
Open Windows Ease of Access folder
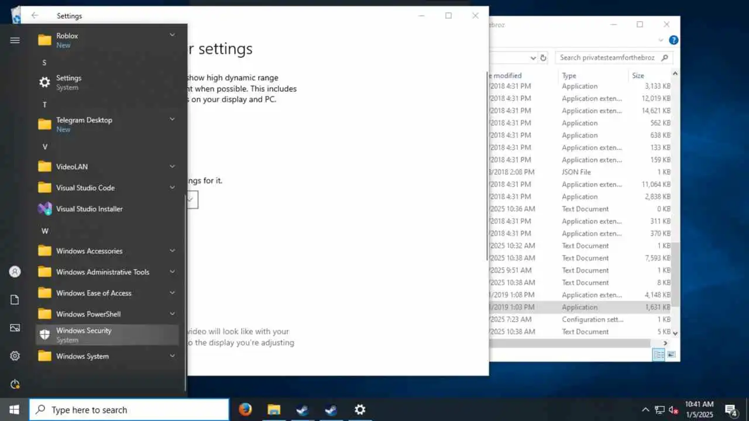coord(107,293)
